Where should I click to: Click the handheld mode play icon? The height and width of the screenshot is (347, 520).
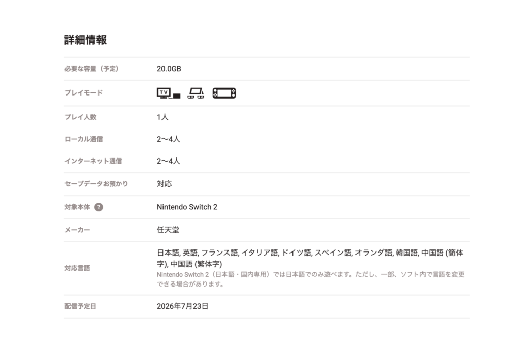pos(224,93)
